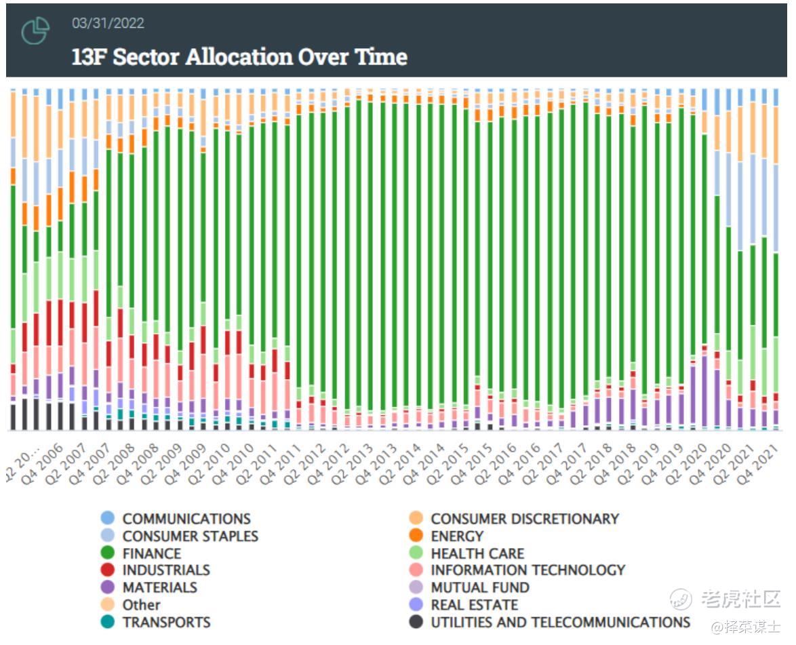Toggle the INDUSTRIALS red legend dot
Image resolution: width=796 pixels, height=645 pixels.
click(x=107, y=570)
